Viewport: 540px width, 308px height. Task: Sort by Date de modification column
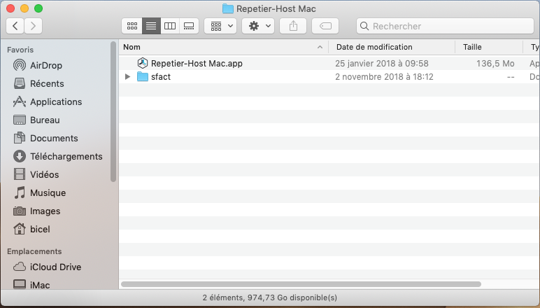coord(392,47)
